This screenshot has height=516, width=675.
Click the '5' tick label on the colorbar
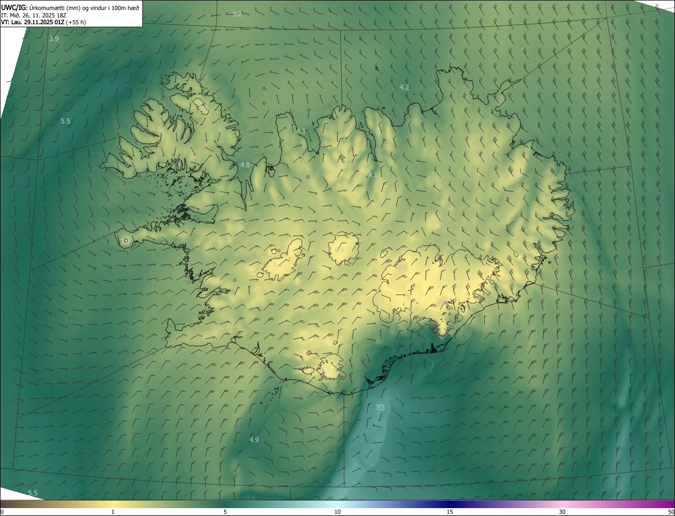click(225, 512)
